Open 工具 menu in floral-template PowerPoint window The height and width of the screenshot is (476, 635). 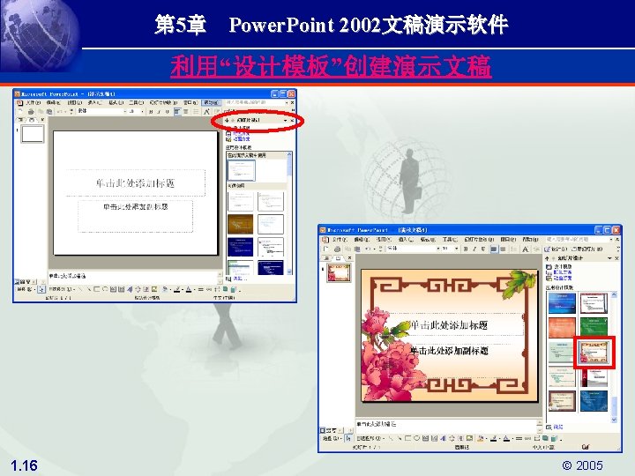[450, 240]
